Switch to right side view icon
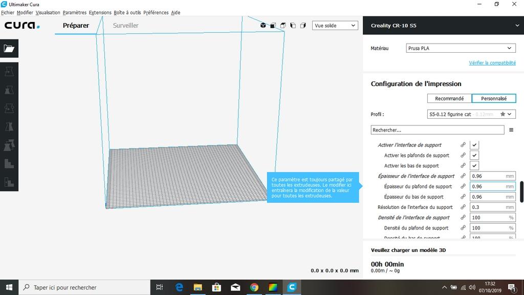Screen dimensions: 524x295 [303, 26]
